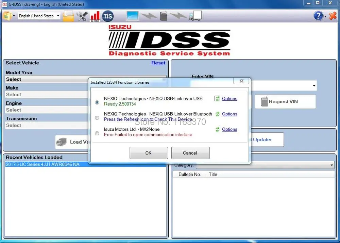This screenshot has width=340, height=243.
Task: Click the Request VIN button
Action: point(285,101)
